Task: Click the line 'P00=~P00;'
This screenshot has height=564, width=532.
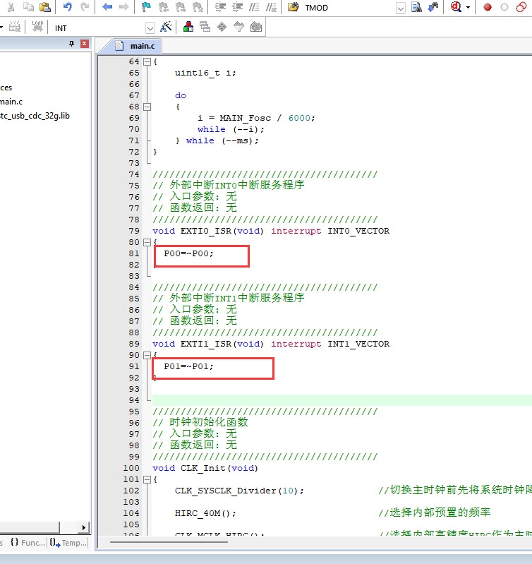Action: pyautogui.click(x=188, y=253)
